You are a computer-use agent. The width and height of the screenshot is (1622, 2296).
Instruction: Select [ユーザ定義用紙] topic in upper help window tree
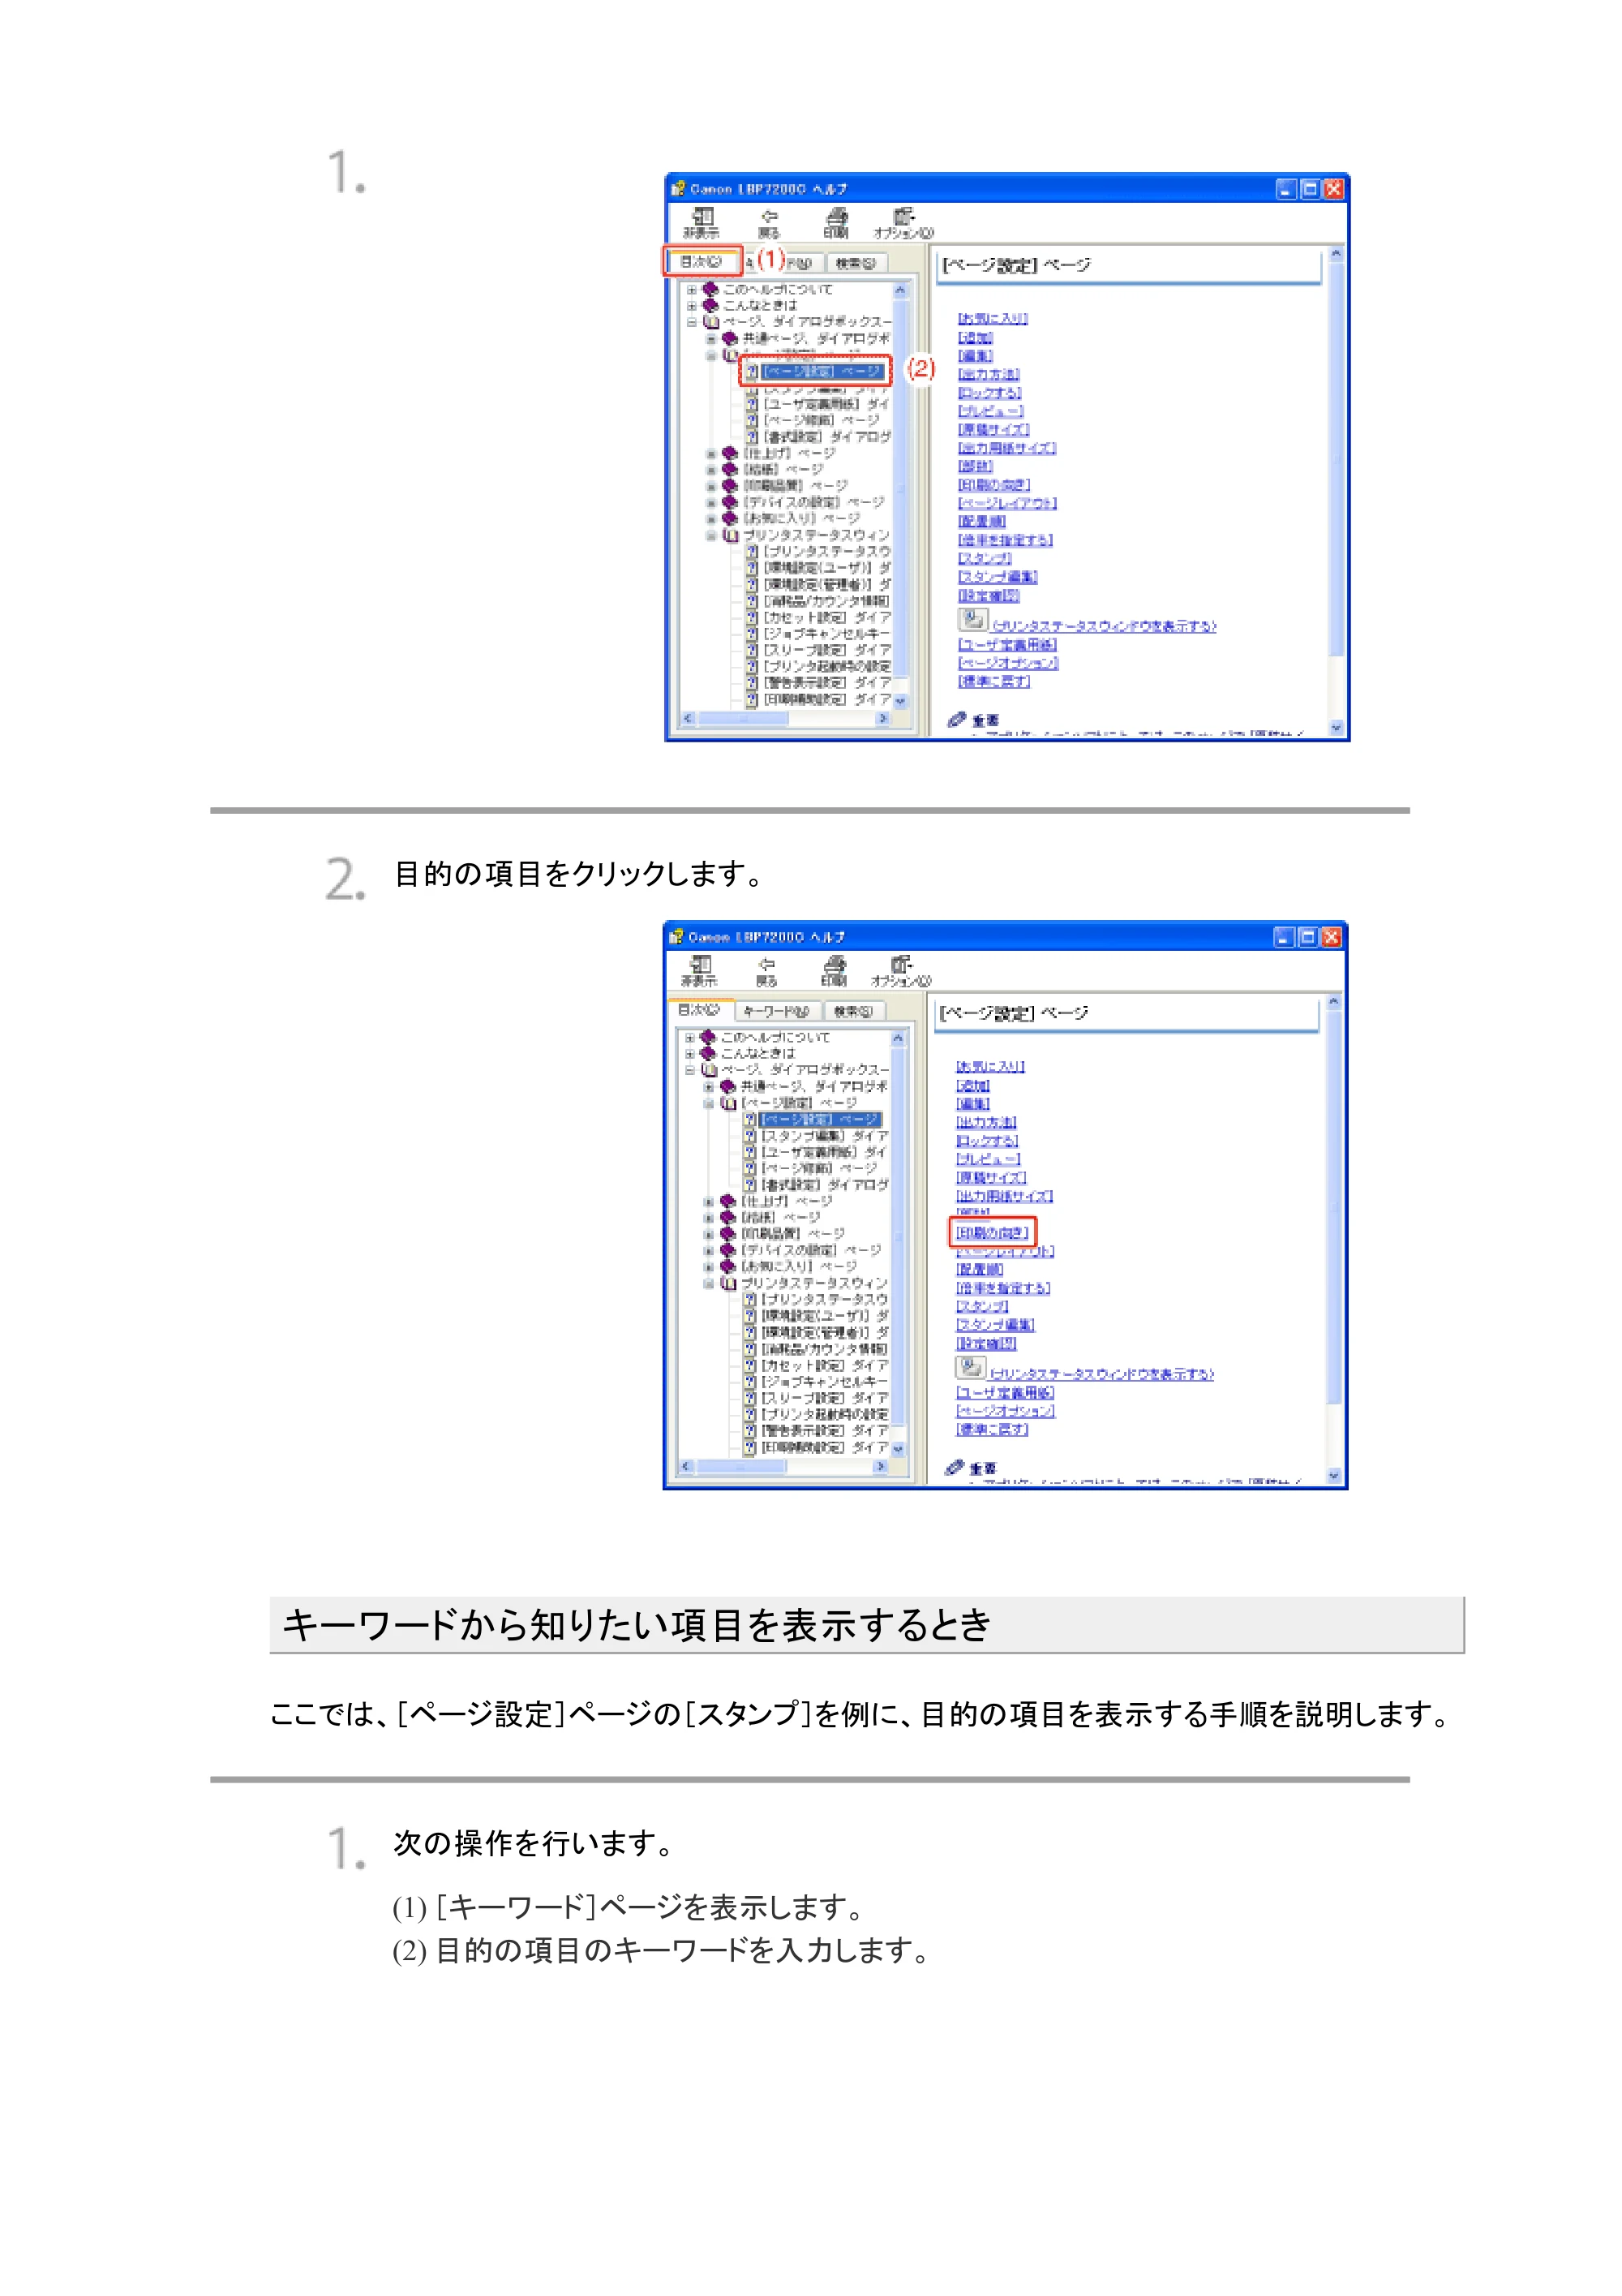click(826, 404)
